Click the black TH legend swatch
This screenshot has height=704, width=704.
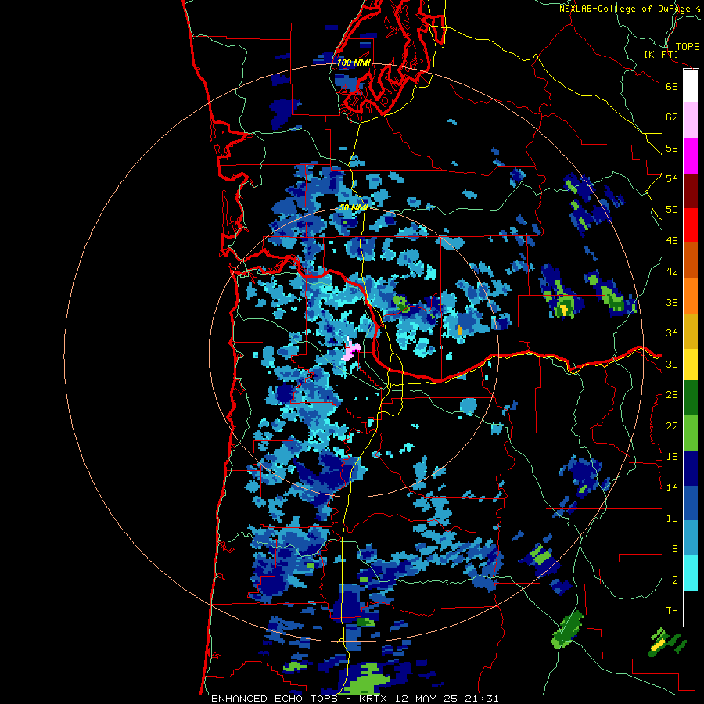click(691, 609)
